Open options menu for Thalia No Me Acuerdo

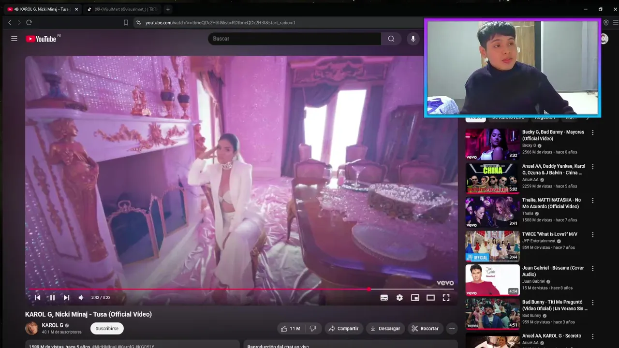[x=593, y=201]
